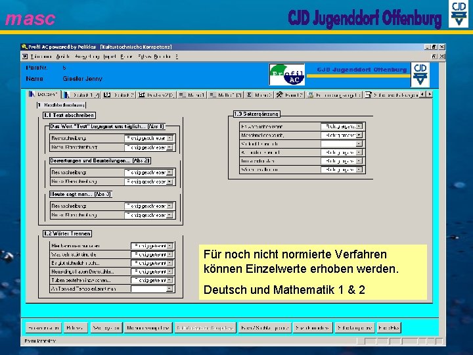Click the 'PersNr.' label

click(37, 68)
